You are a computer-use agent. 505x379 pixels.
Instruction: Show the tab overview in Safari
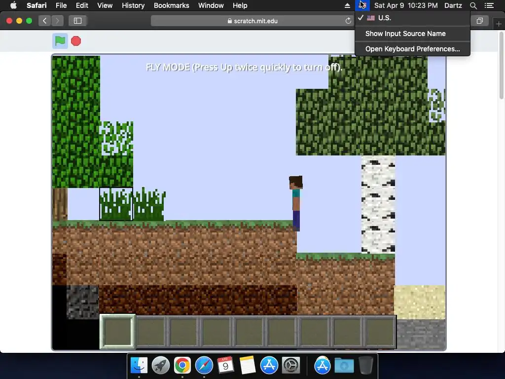pyautogui.click(x=479, y=21)
